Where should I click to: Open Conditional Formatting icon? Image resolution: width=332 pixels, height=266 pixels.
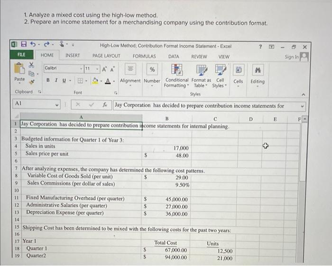(177, 69)
